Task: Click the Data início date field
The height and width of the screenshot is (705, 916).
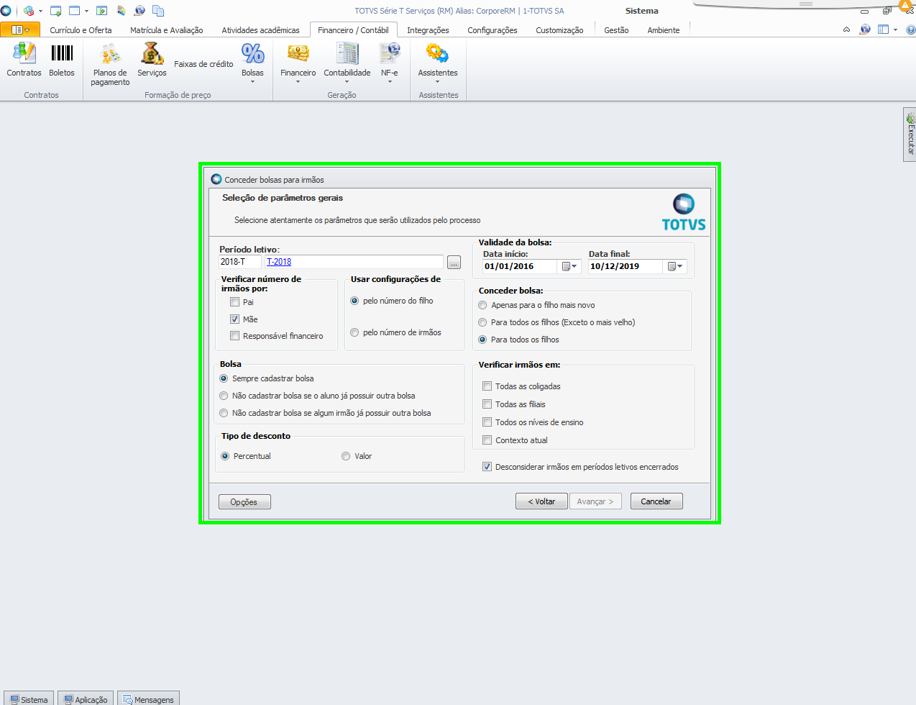Action: click(520, 266)
